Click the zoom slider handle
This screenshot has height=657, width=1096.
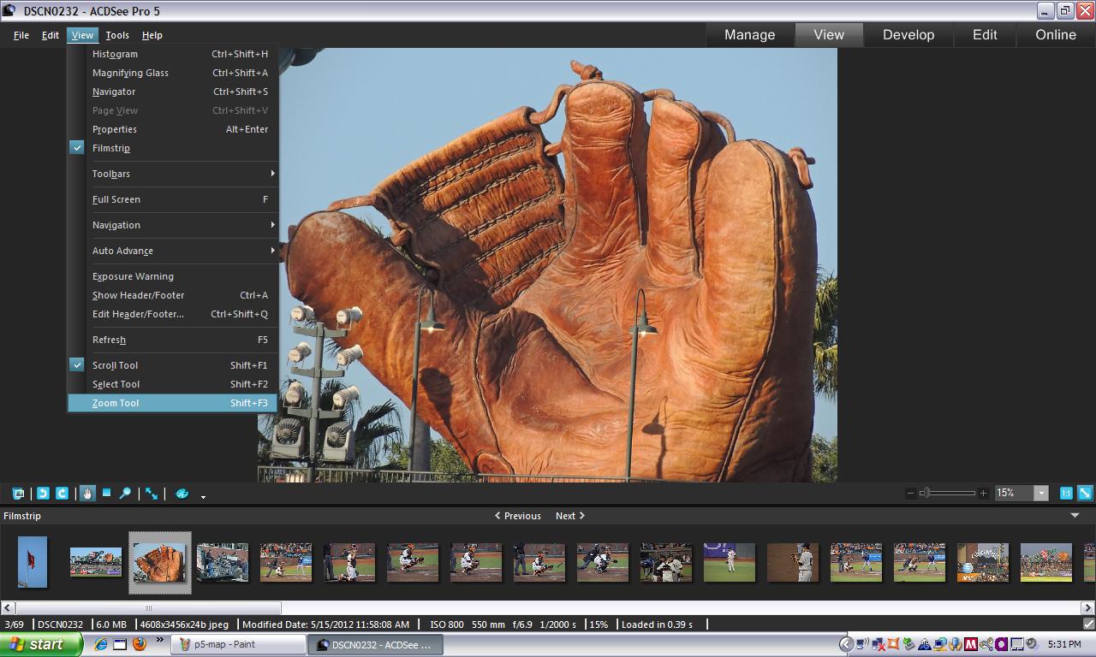(x=925, y=493)
